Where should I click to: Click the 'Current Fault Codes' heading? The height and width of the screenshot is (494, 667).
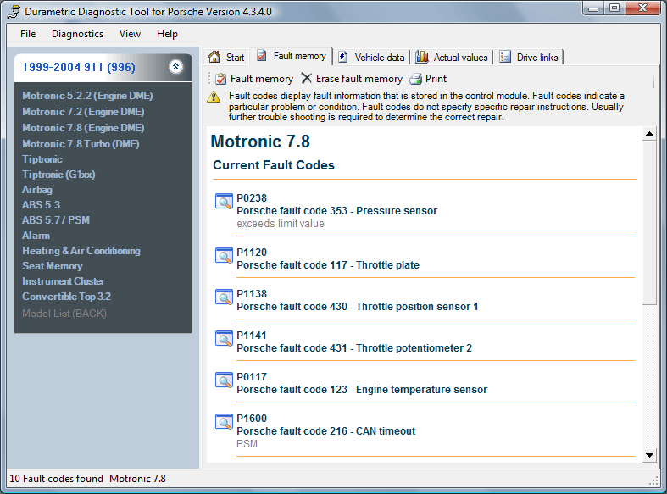(274, 165)
